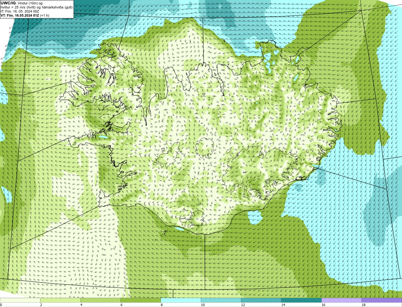Click the "10" label on the wind scale
The image size is (402, 307).
203,305
